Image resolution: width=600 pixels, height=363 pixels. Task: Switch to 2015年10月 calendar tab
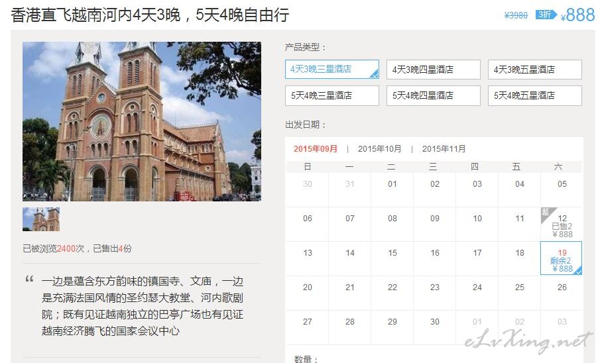click(380, 149)
